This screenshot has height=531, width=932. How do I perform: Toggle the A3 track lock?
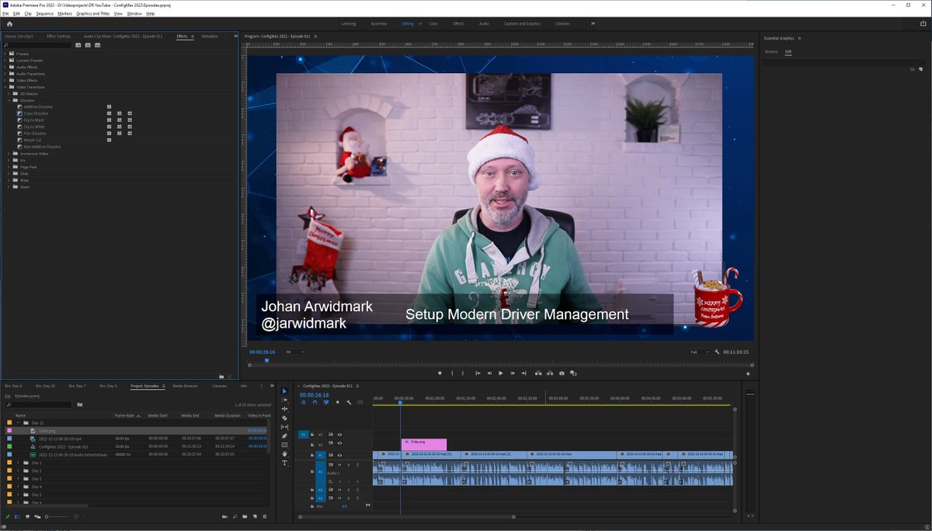point(312,498)
